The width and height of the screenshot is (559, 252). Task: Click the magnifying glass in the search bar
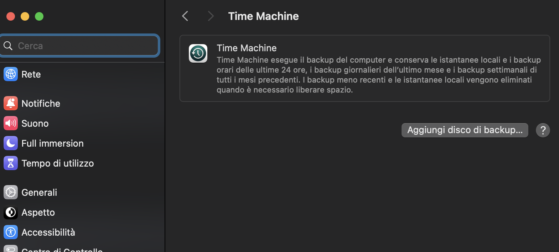(8, 46)
